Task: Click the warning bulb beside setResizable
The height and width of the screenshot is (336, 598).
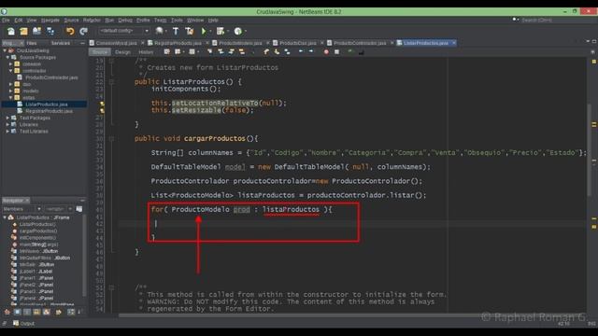Action: [102, 110]
